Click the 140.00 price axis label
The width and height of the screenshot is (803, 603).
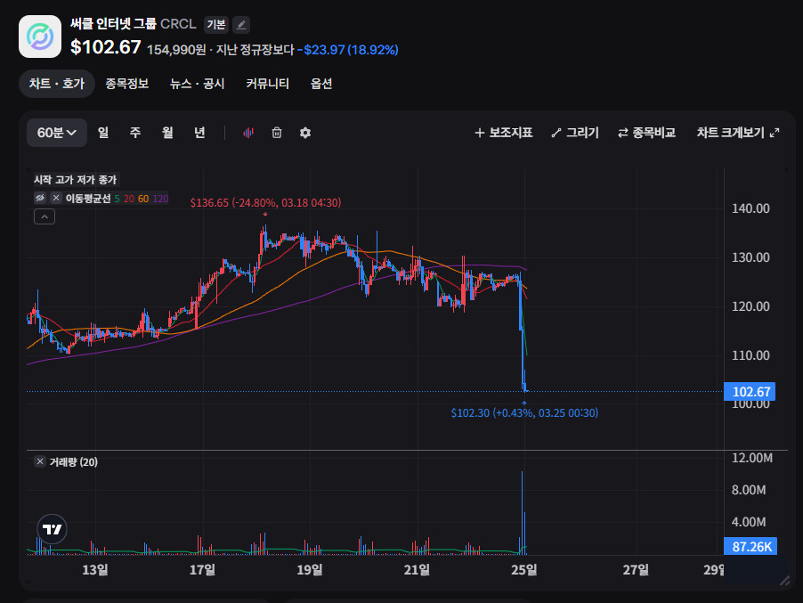tap(750, 208)
